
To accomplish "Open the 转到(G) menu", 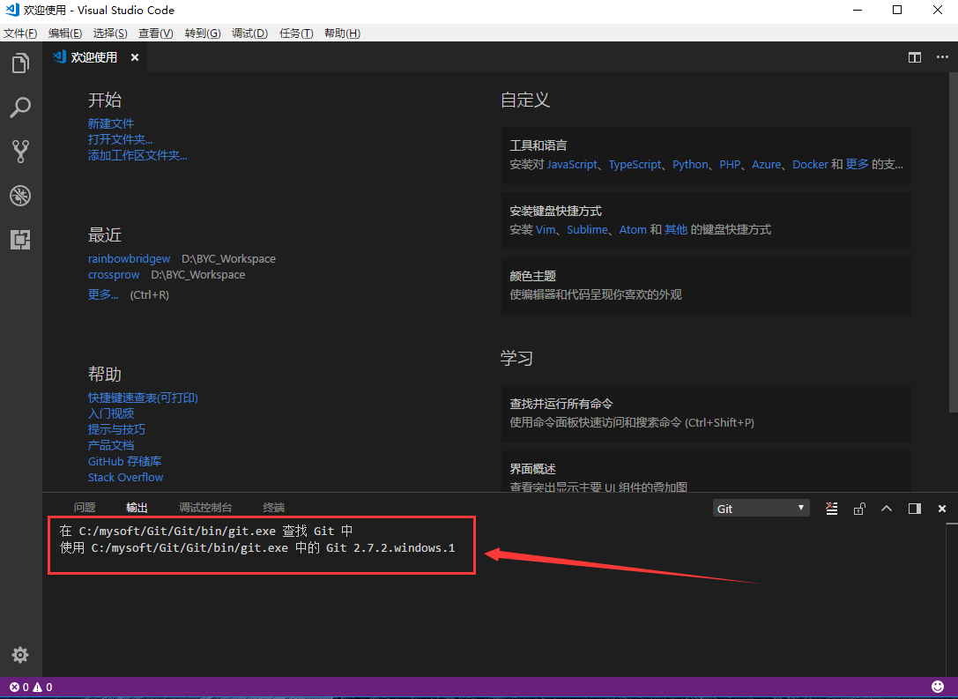I will pos(203,33).
